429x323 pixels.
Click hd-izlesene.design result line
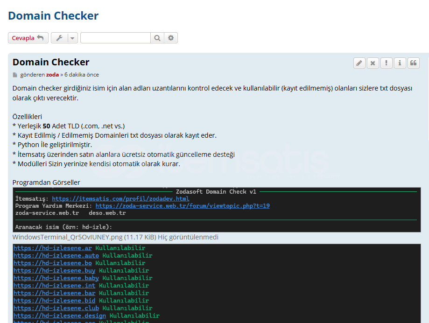(x=86, y=316)
